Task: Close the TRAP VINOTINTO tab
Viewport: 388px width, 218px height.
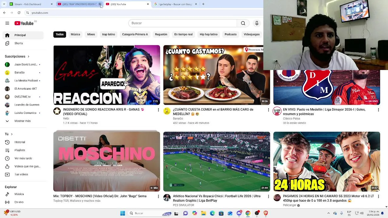Action: (100, 4)
